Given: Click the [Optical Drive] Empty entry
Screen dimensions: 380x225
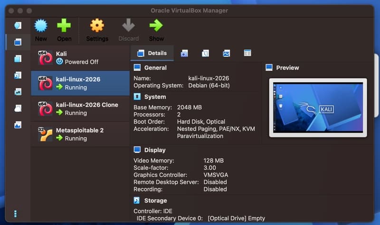Looking at the screenshot, I should 236,218.
